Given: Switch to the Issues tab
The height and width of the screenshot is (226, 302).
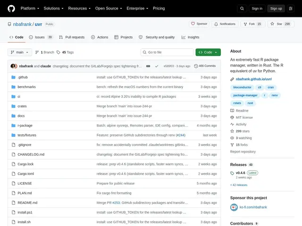Looking at the screenshot, I should (41, 37).
